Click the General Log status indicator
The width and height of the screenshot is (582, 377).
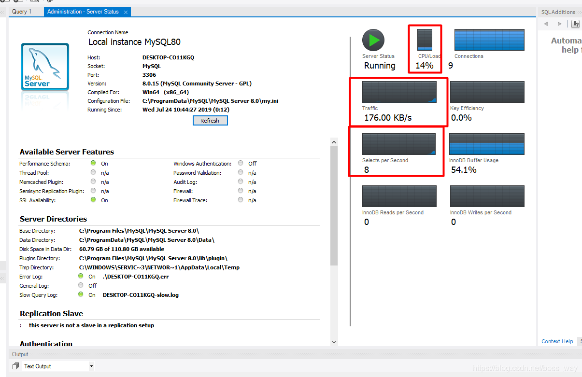click(x=81, y=286)
